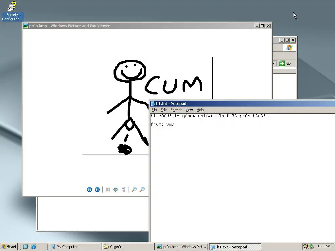This screenshot has height=251, width=335.
Task: Maximize the background Explorer window
Action: click(287, 40)
